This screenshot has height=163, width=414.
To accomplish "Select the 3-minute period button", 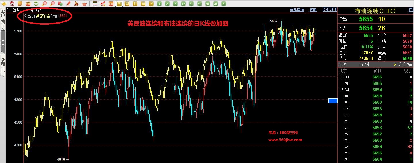I will (167, 4).
